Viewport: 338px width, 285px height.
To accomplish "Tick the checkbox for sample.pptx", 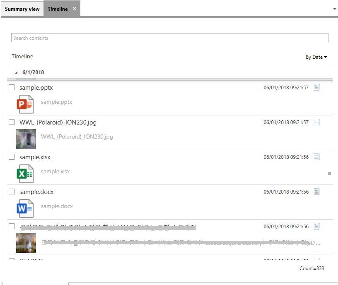I will (x=12, y=87).
